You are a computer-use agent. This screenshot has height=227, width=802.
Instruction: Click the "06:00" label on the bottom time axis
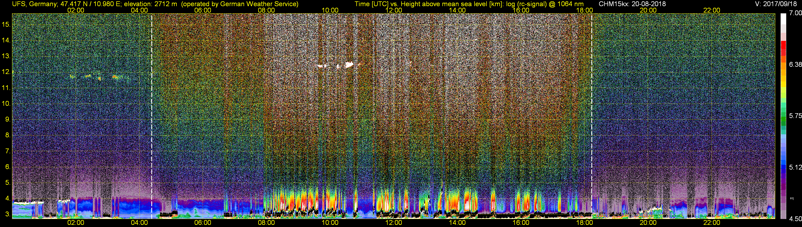(x=203, y=223)
